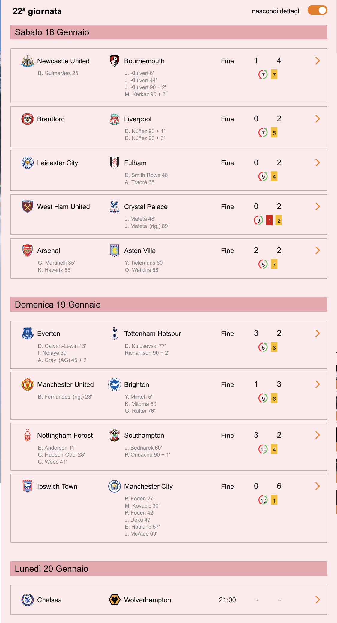This screenshot has height=623, width=337.
Task: Click the Newcastle United crest icon
Action: click(x=28, y=61)
